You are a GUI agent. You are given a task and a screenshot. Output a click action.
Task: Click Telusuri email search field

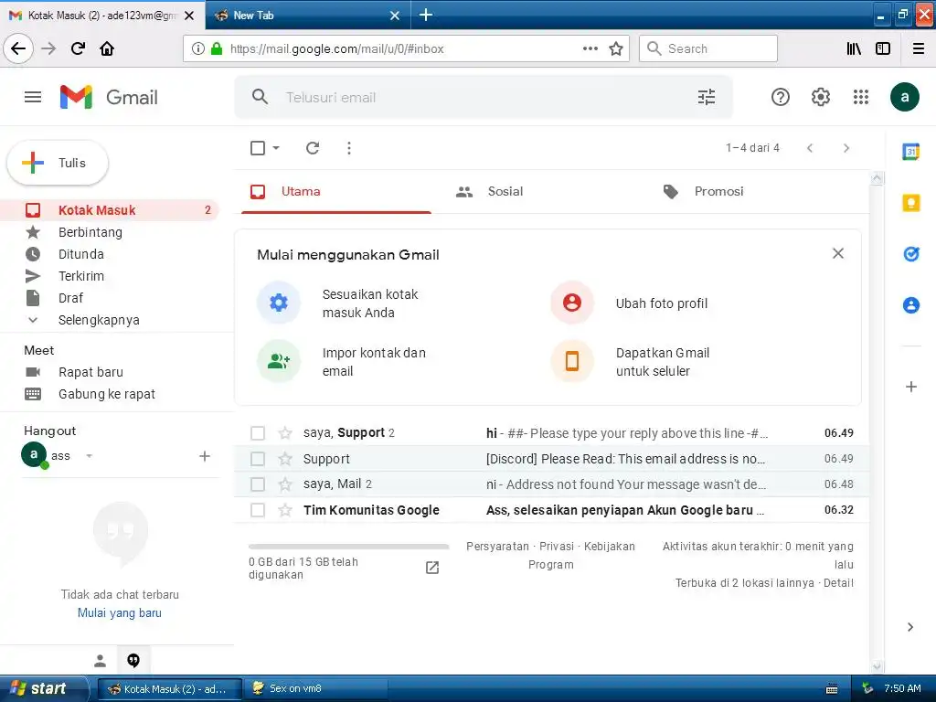point(484,97)
